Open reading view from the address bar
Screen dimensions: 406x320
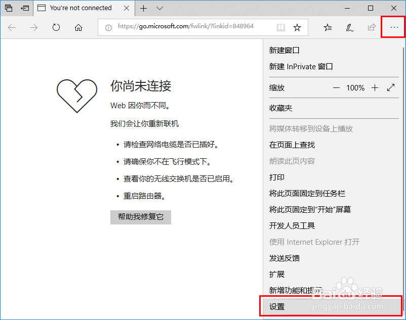click(280, 28)
